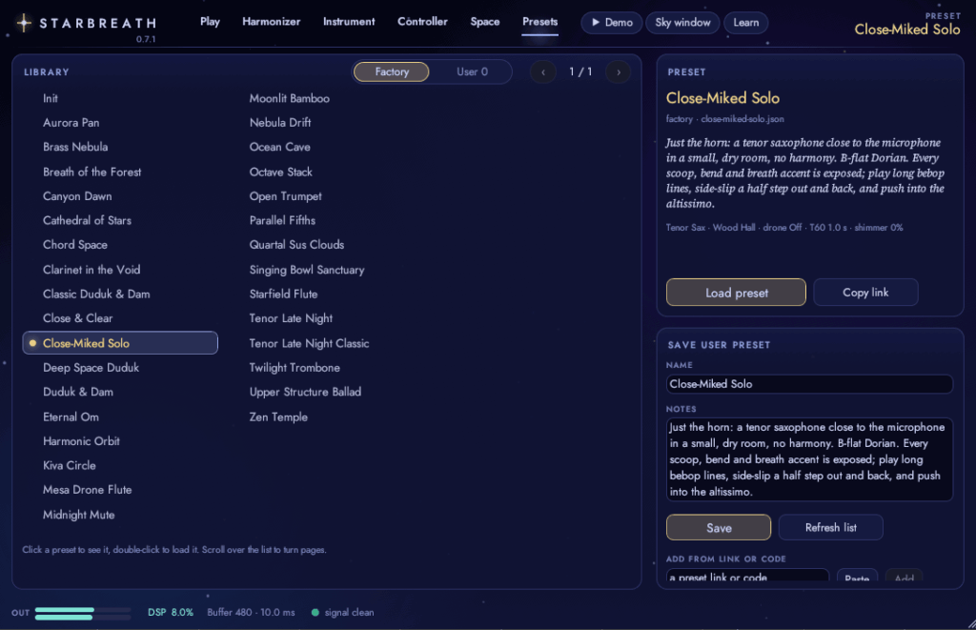
Task: Switch library to User presets
Action: coord(472,72)
